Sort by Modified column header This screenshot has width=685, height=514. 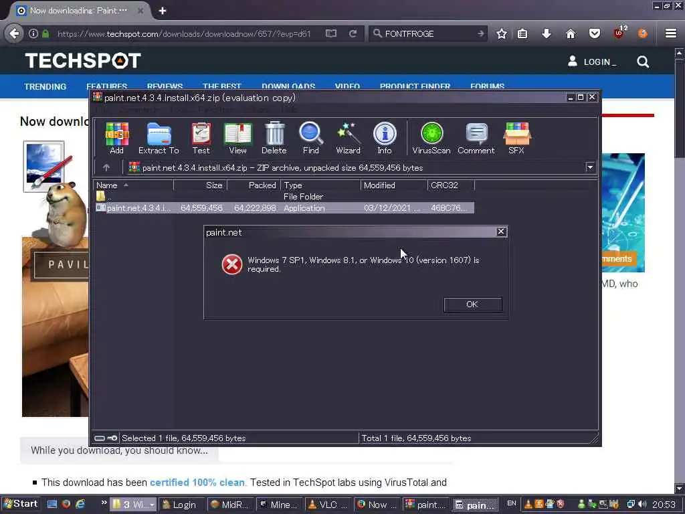[x=394, y=185]
